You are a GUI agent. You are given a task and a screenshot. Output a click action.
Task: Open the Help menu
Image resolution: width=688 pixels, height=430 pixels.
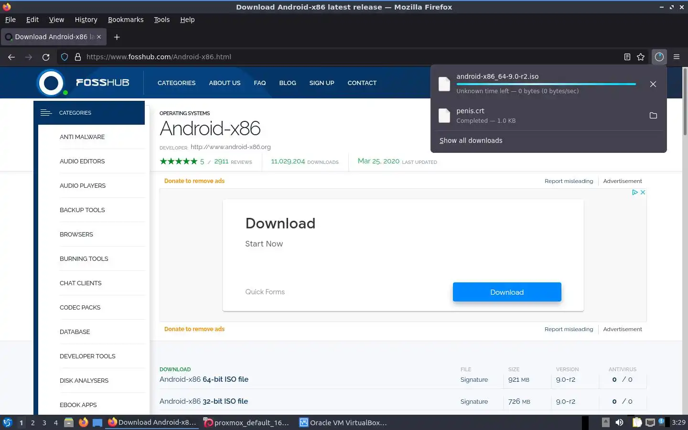[187, 20]
